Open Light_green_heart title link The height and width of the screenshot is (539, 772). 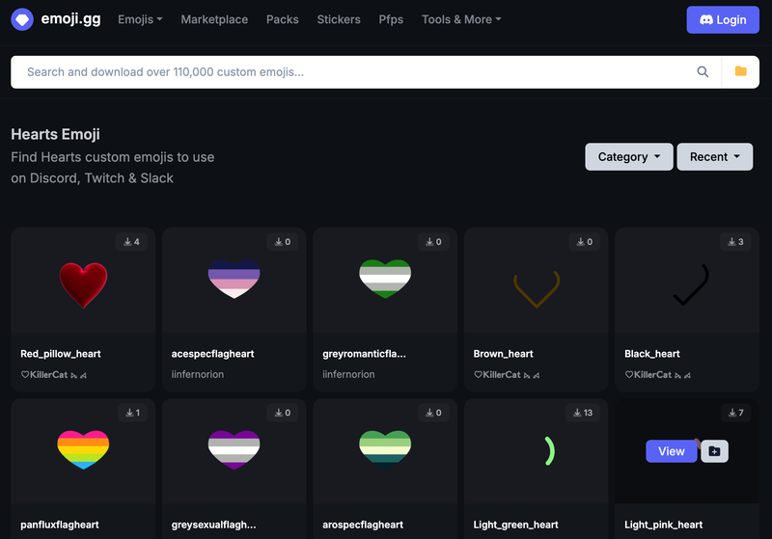[515, 525]
